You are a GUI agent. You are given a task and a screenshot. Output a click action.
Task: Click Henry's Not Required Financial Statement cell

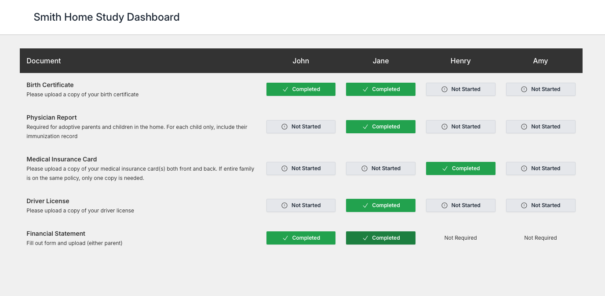pos(460,238)
